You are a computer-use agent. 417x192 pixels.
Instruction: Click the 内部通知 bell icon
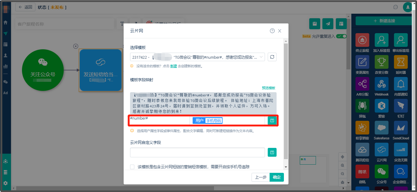[x=401, y=84]
